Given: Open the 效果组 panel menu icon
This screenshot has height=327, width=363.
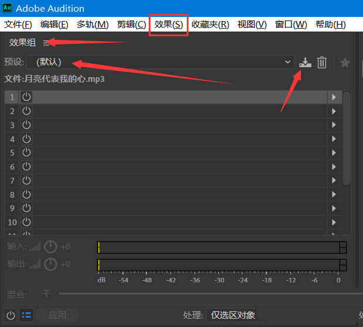Looking at the screenshot, I should pyautogui.click(x=46, y=43).
